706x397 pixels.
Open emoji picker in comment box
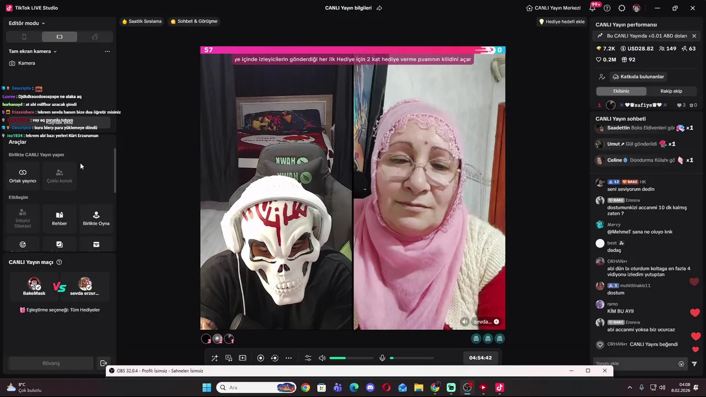pyautogui.click(x=681, y=364)
